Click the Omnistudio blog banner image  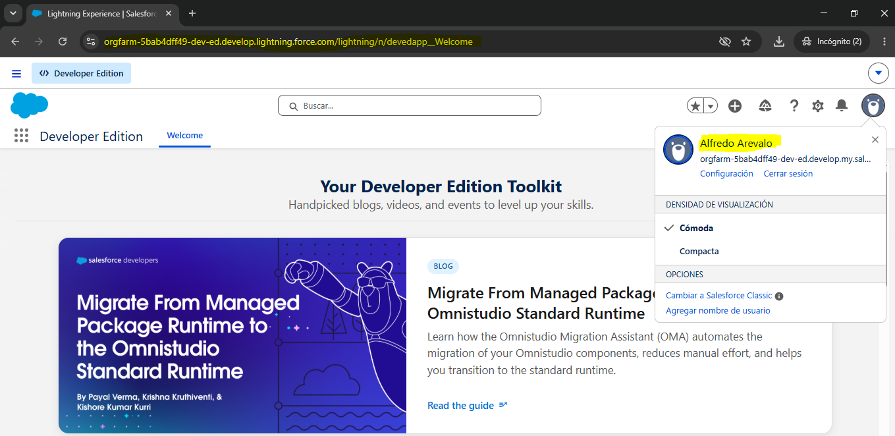[232, 335]
